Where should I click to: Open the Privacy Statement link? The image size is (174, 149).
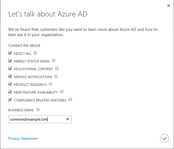[23, 138]
